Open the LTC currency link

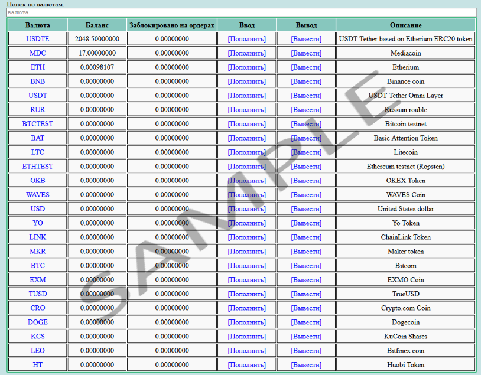click(x=37, y=152)
